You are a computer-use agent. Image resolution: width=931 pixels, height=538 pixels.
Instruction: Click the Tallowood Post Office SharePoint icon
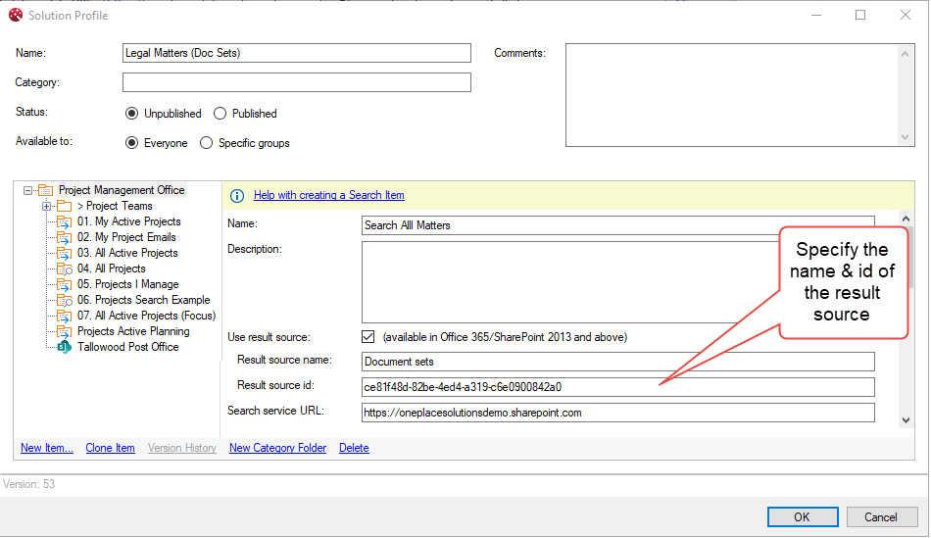point(64,347)
